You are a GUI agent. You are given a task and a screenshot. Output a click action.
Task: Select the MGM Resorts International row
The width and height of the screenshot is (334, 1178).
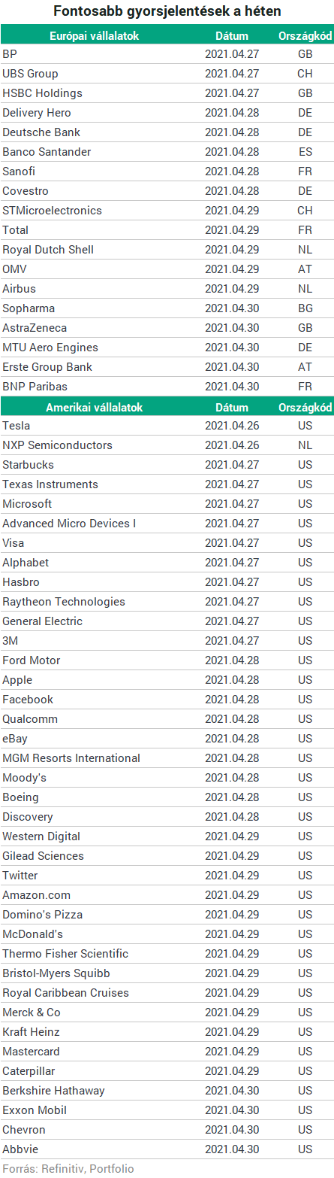[167, 758]
